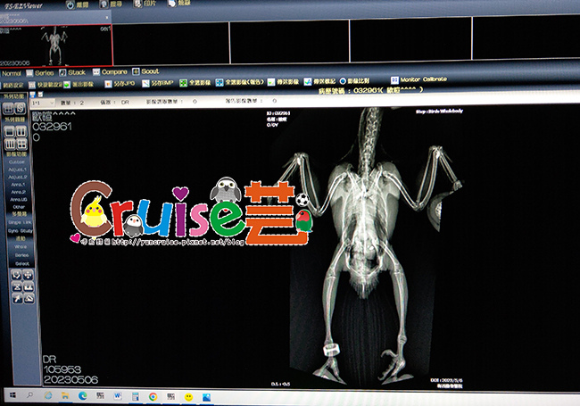Select the pan move arrows tool
Viewport: 580px width, 406px height.
click(x=29, y=275)
